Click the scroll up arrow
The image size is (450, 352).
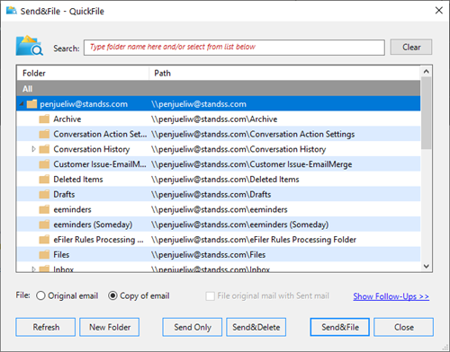click(426, 71)
